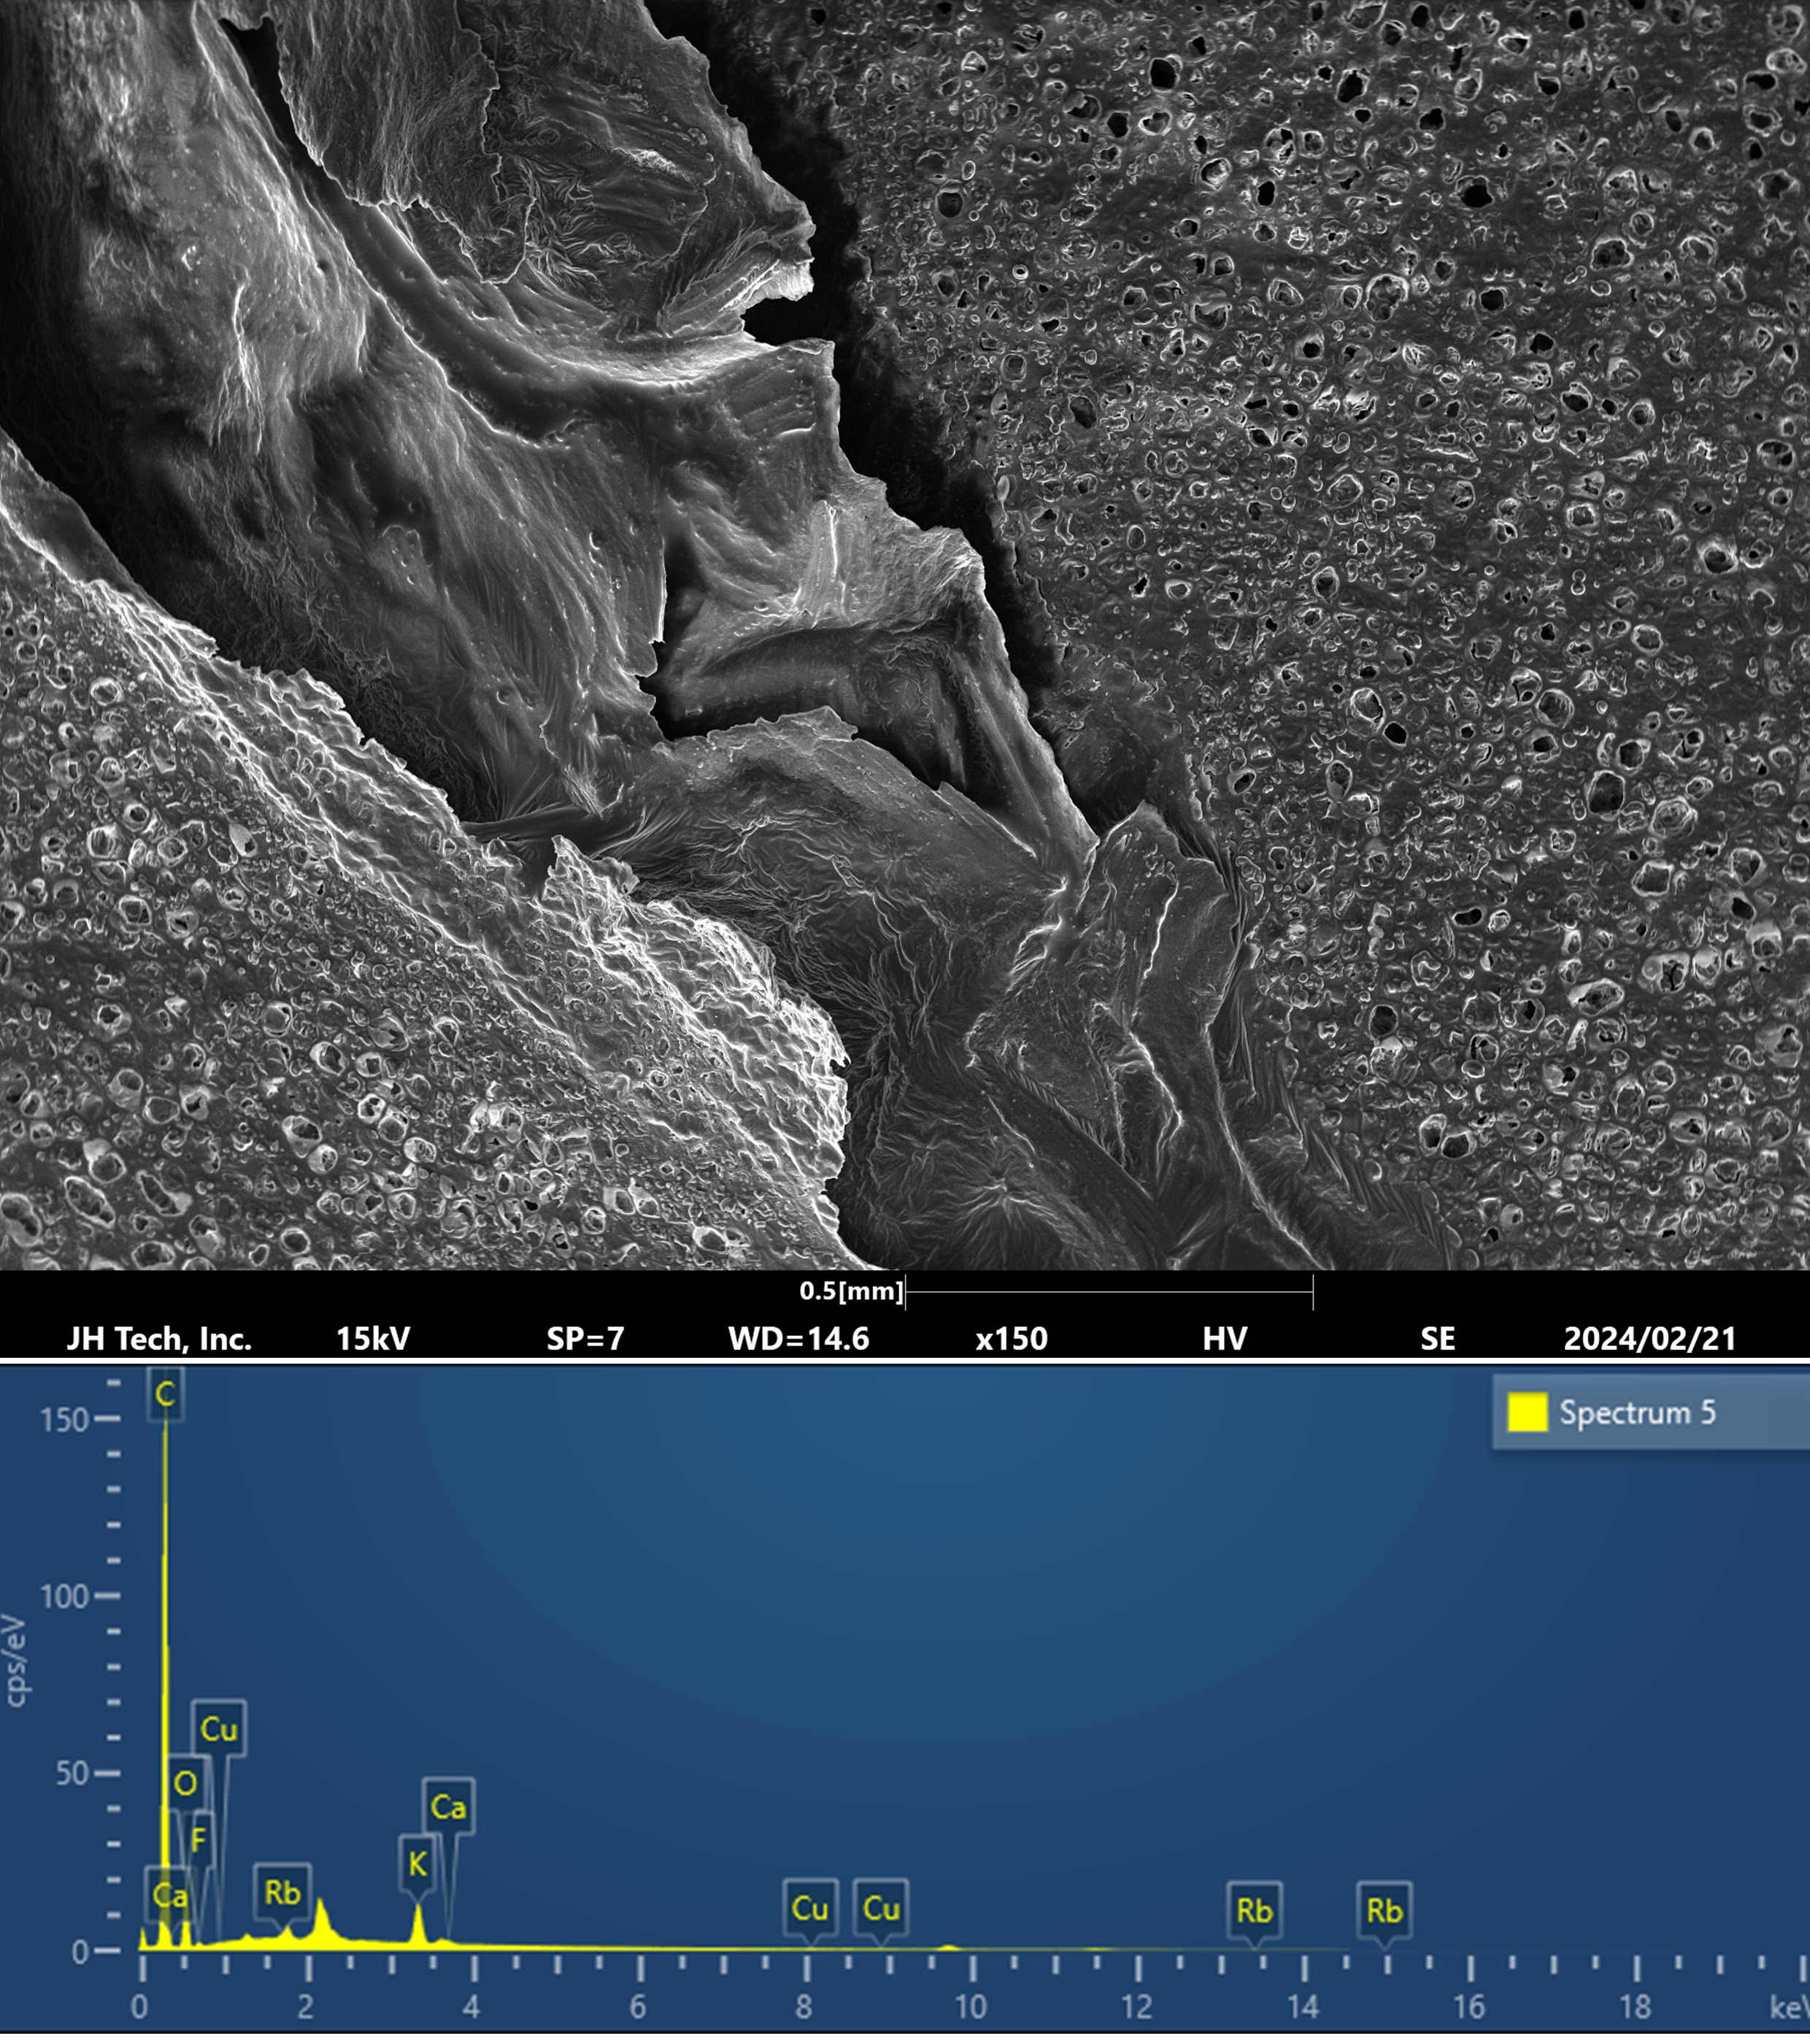Select the SP=7 spot size text
Viewport: 1810px width, 2044px height.
click(x=585, y=1339)
